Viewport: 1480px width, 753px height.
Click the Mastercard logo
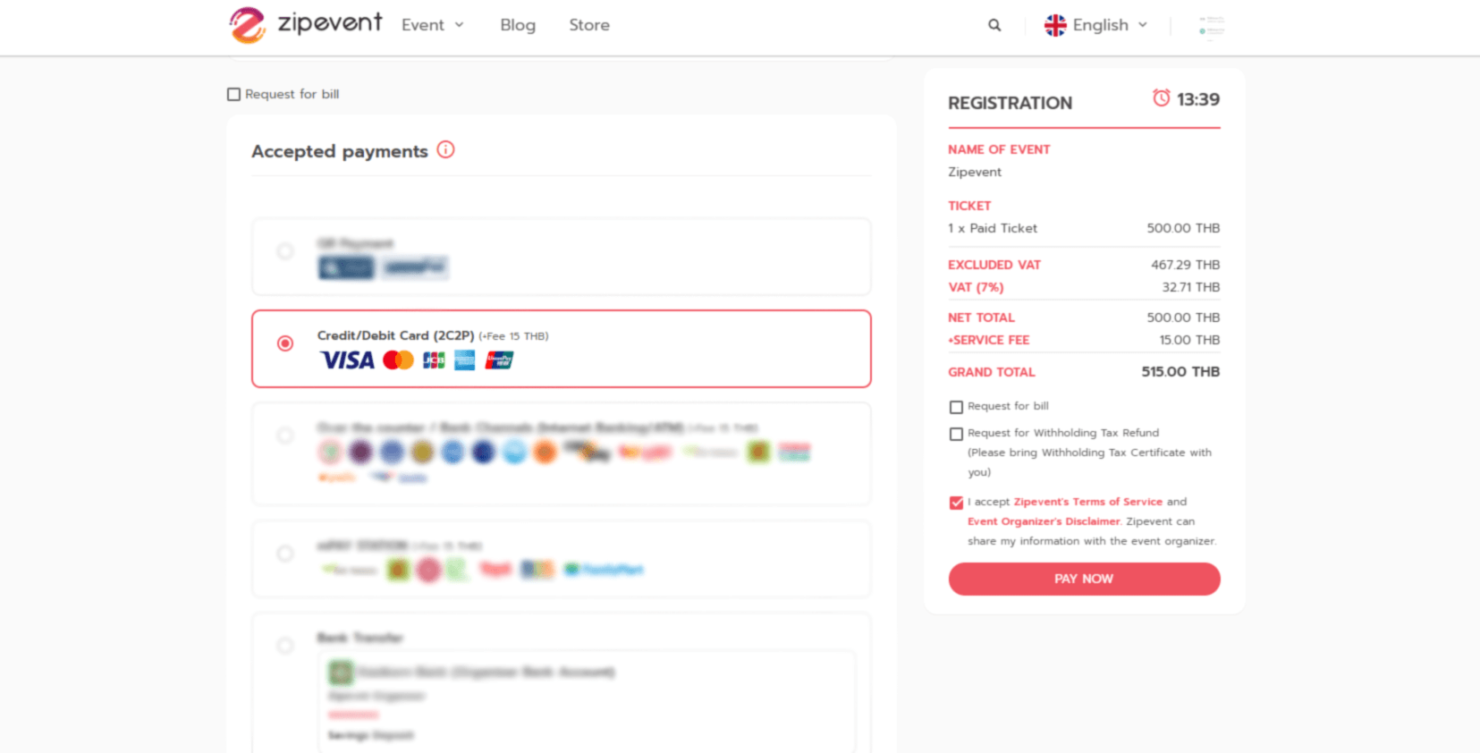[x=398, y=360]
